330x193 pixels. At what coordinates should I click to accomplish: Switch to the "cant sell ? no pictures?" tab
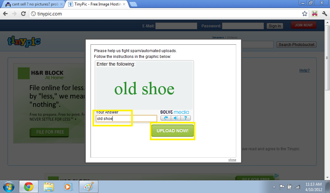(32, 4)
